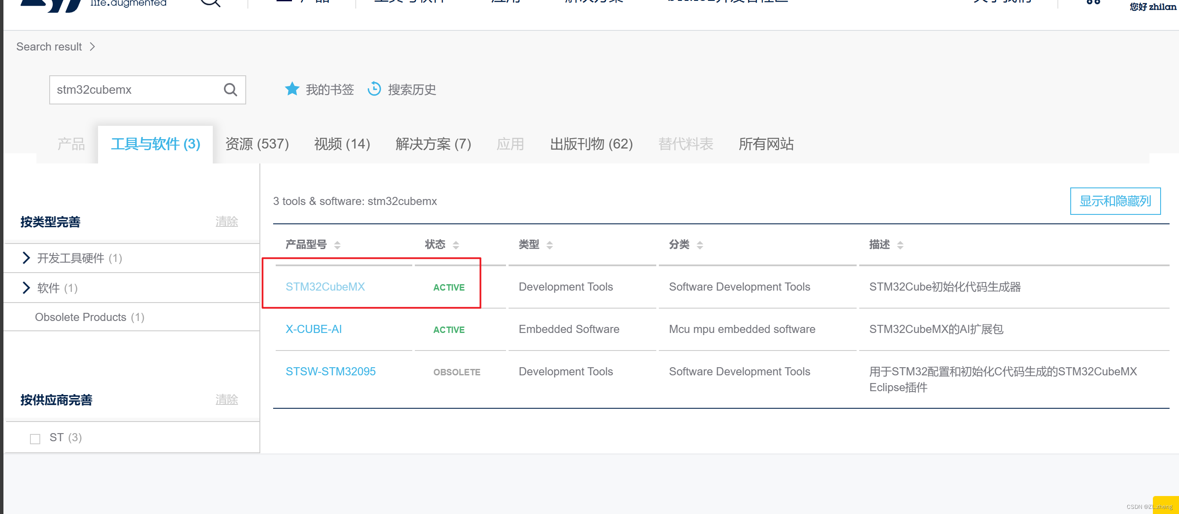Open the 解决方案 (7) tab
Image resolution: width=1179 pixels, height=514 pixels.
[x=433, y=144]
